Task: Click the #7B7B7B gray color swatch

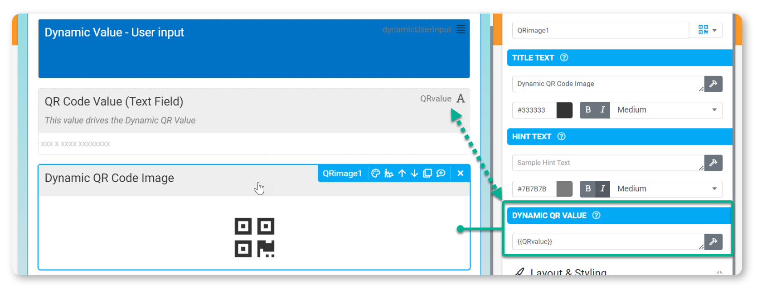Action: [564, 189]
